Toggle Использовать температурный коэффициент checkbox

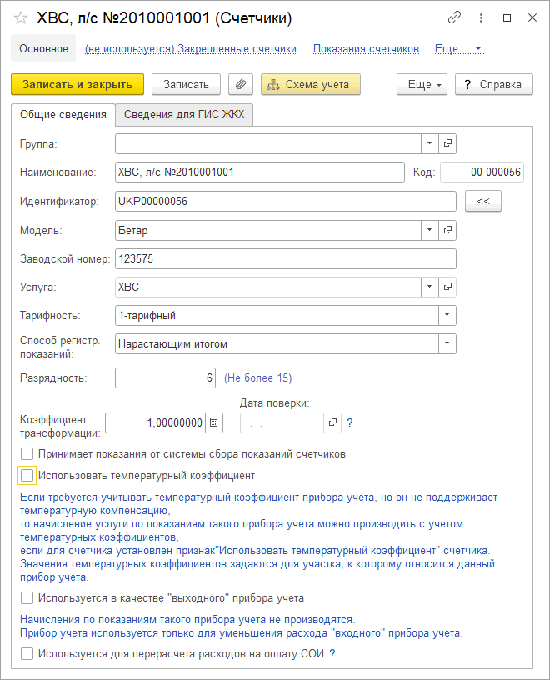[x=27, y=476]
